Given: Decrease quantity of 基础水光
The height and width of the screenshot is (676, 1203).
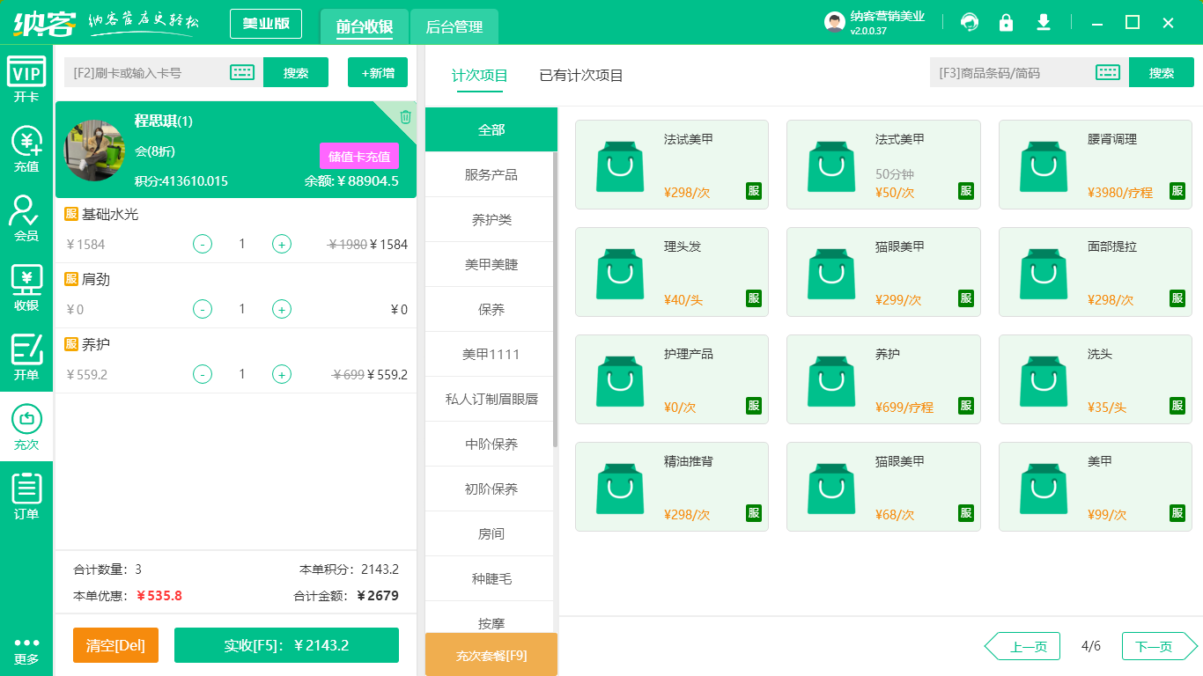Looking at the screenshot, I should [x=203, y=244].
